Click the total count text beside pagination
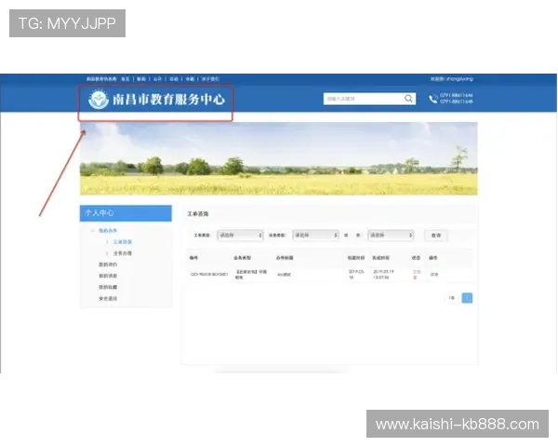This screenshot has width=558, height=447. point(452,298)
